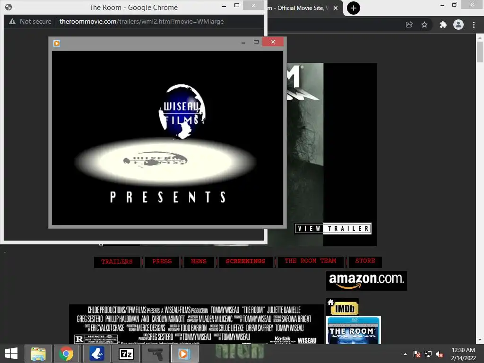Image resolution: width=484 pixels, height=363 pixels.
Task: Click the Wiseau Films Presents video
Action: coord(167,138)
